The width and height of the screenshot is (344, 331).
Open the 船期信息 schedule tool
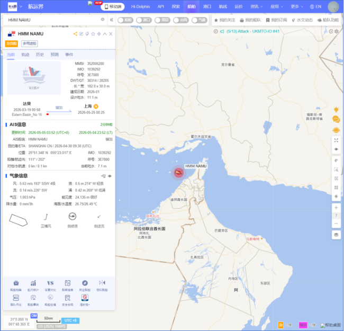point(68,285)
